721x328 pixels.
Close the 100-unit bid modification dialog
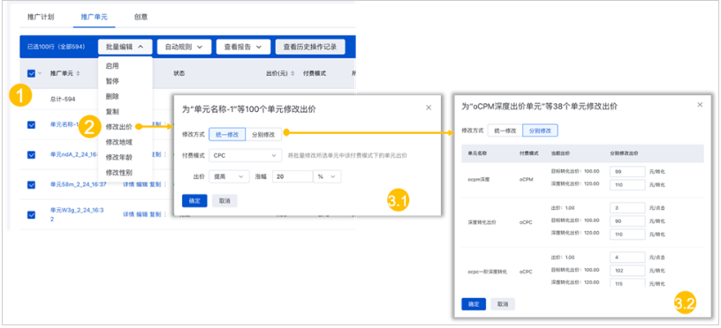pyautogui.click(x=429, y=108)
